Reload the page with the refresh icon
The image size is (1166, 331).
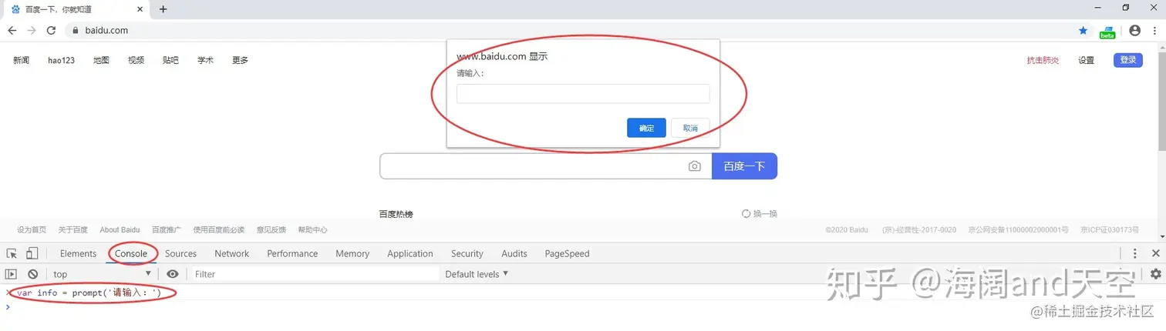[x=51, y=30]
